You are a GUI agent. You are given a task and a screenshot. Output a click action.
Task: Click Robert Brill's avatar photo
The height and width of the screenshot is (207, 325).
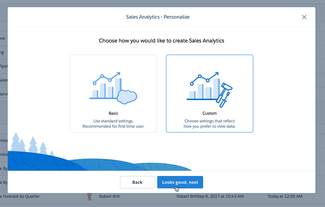coord(89,196)
